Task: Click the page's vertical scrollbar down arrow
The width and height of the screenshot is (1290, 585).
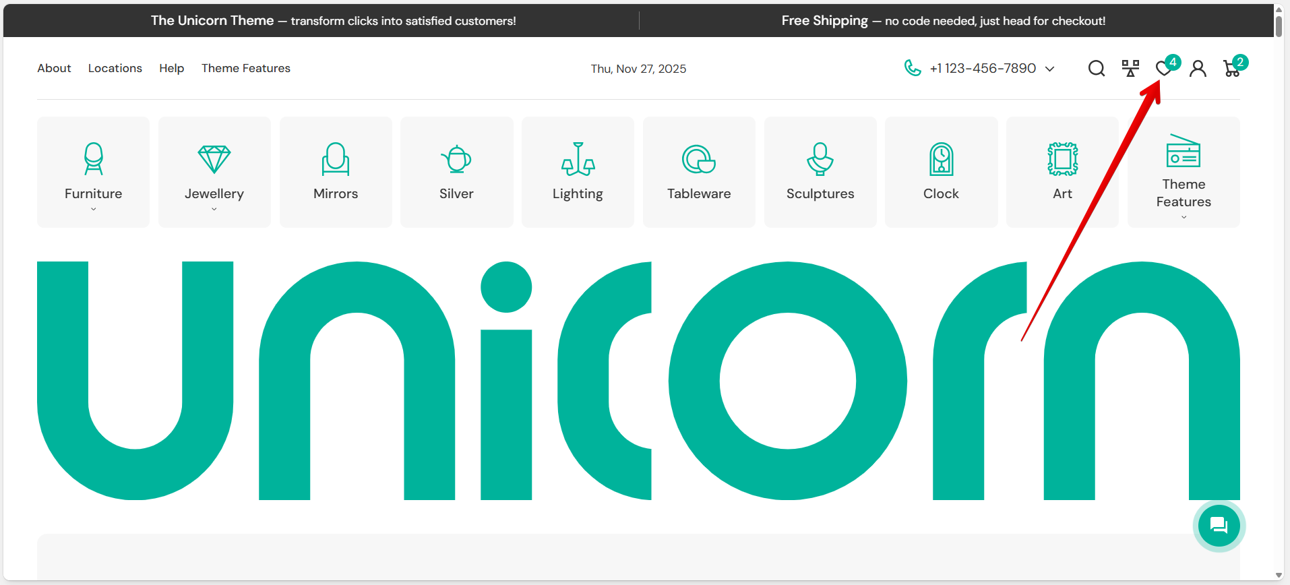Action: coord(1279,575)
